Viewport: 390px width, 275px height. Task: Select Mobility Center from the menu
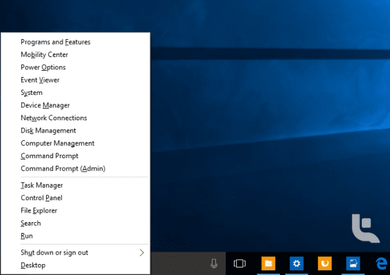coord(44,55)
